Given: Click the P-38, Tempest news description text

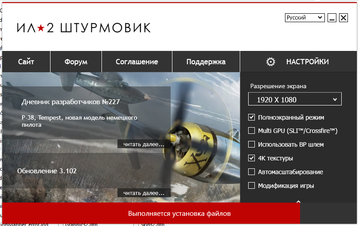Looking at the screenshot, I should (79, 121).
